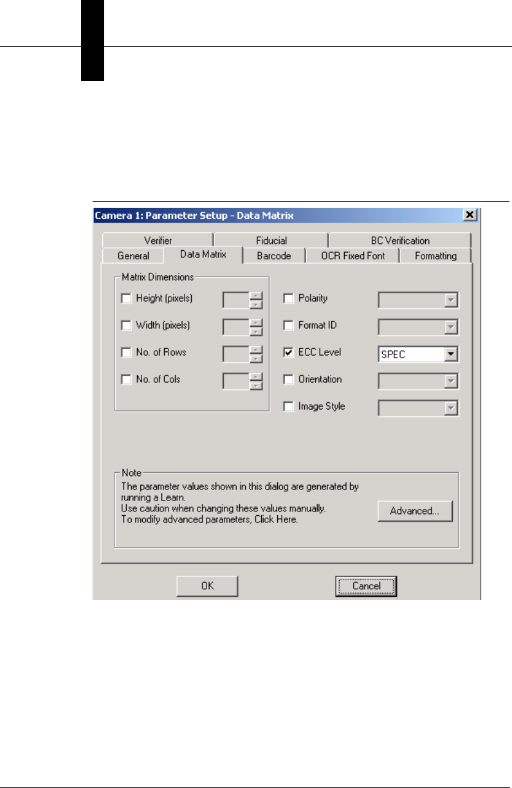512x788 pixels.
Task: Enable the Width (pixels) checkbox
Action: click(x=126, y=325)
